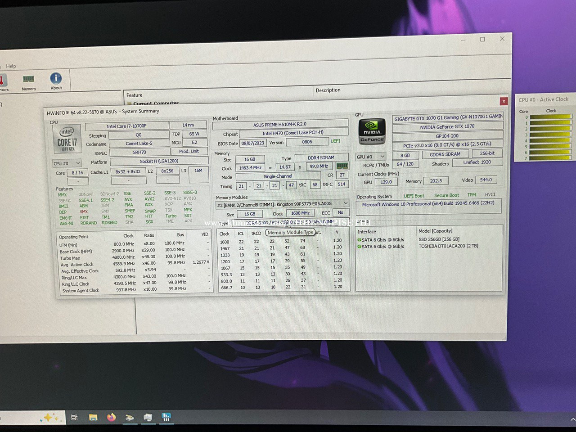The image size is (576, 432).
Task: Open the memory module selector dropdown
Action: click(x=282, y=204)
